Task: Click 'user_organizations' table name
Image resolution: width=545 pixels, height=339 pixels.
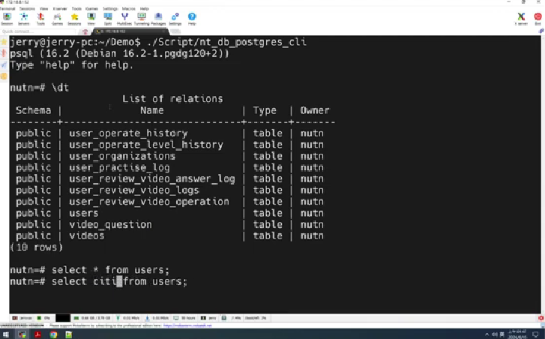Action: tap(122, 156)
